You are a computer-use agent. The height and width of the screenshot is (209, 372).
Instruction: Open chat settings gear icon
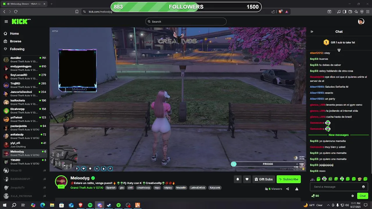(353, 196)
